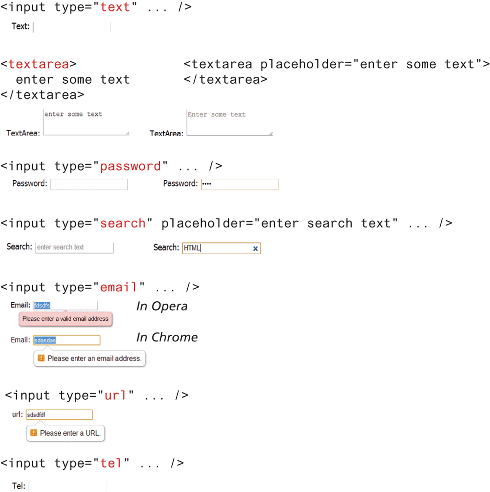Image resolution: width=490 pixels, height=492 pixels.
Task: Click the pink 'valid email address' tooltip
Action: click(x=65, y=319)
